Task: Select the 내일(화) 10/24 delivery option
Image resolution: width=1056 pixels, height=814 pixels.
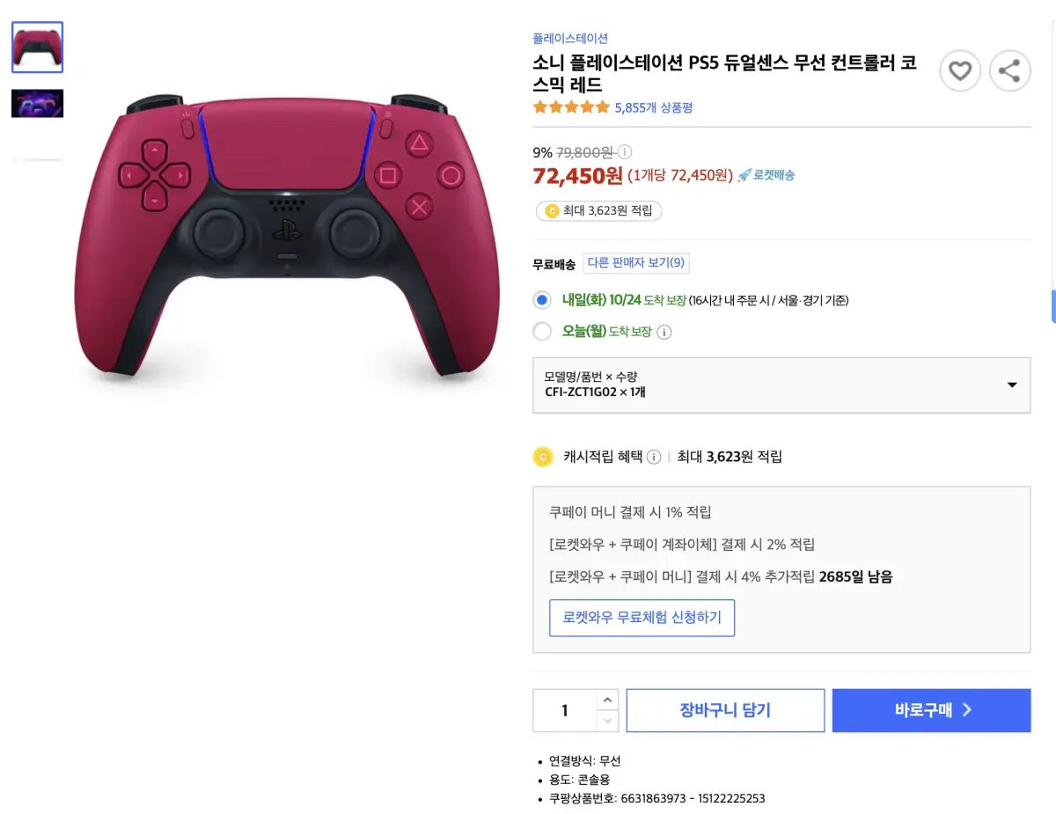Action: (x=543, y=299)
